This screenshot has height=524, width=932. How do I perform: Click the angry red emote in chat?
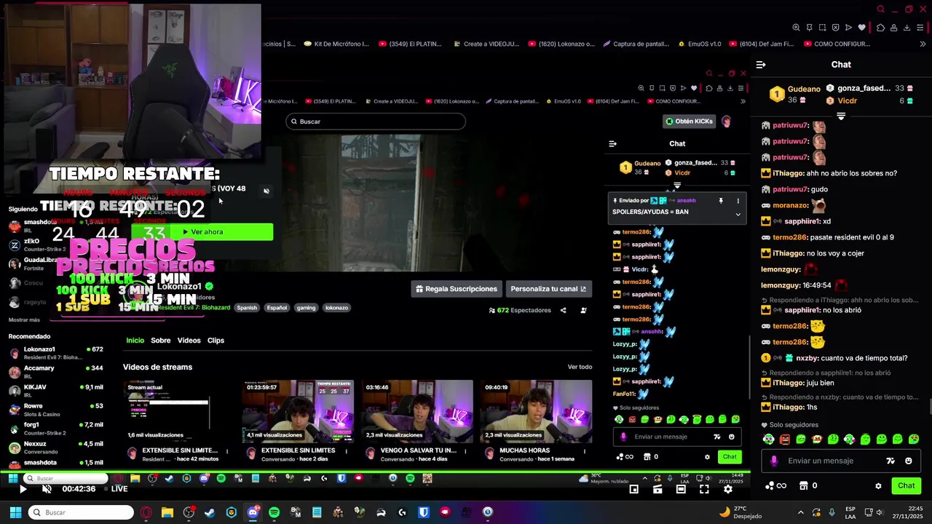(x=785, y=439)
